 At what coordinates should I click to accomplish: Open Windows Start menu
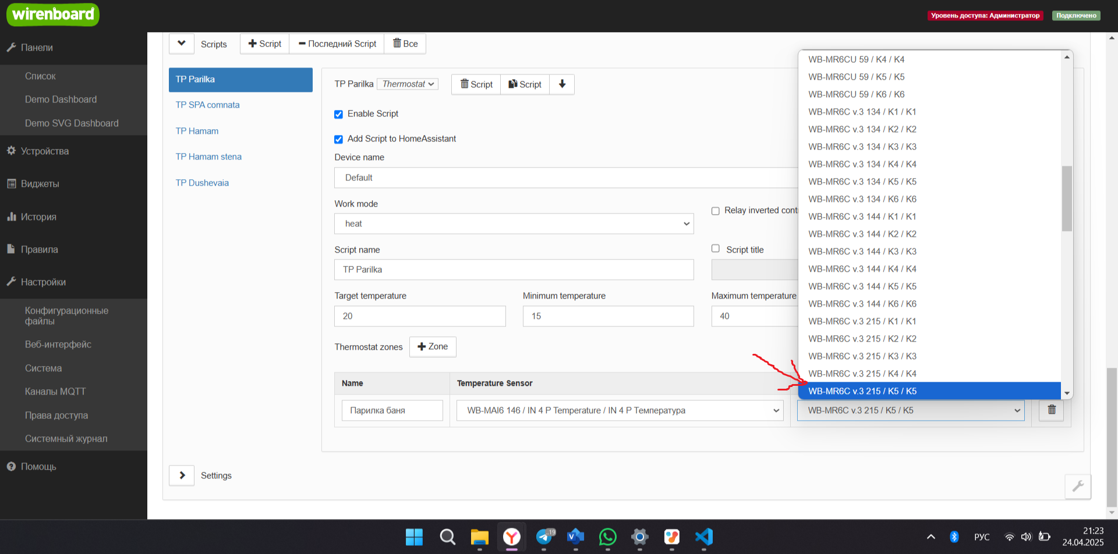[x=414, y=537]
